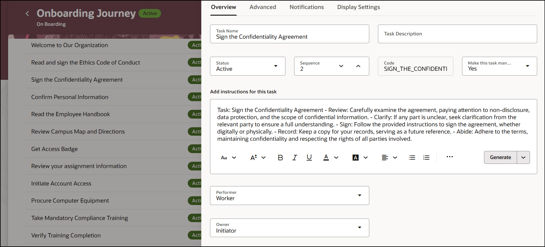Click the Active badge beside Onboarding Journey
The height and width of the screenshot is (247, 545).
click(x=150, y=14)
